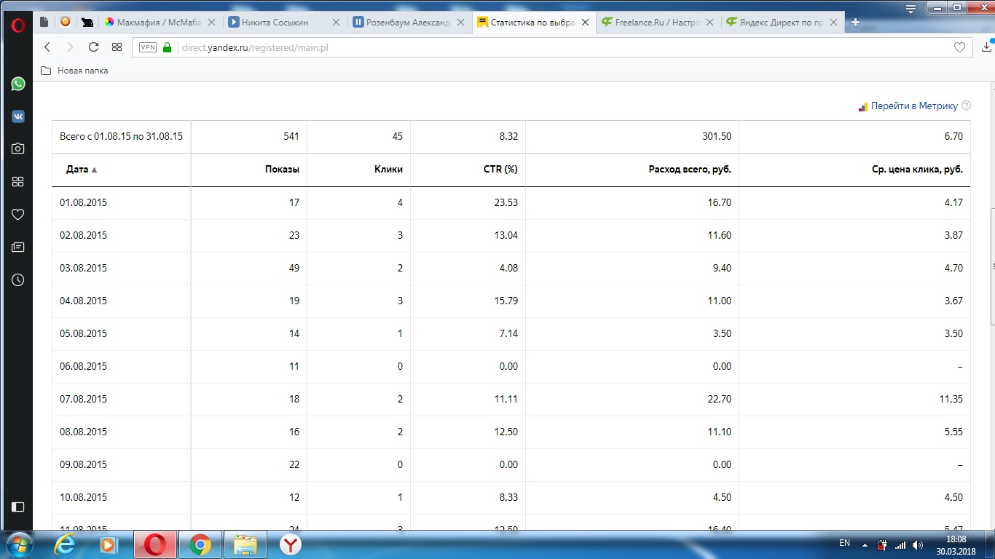
Task: Switch to the Никита Сосыкин tab
Action: click(x=284, y=22)
